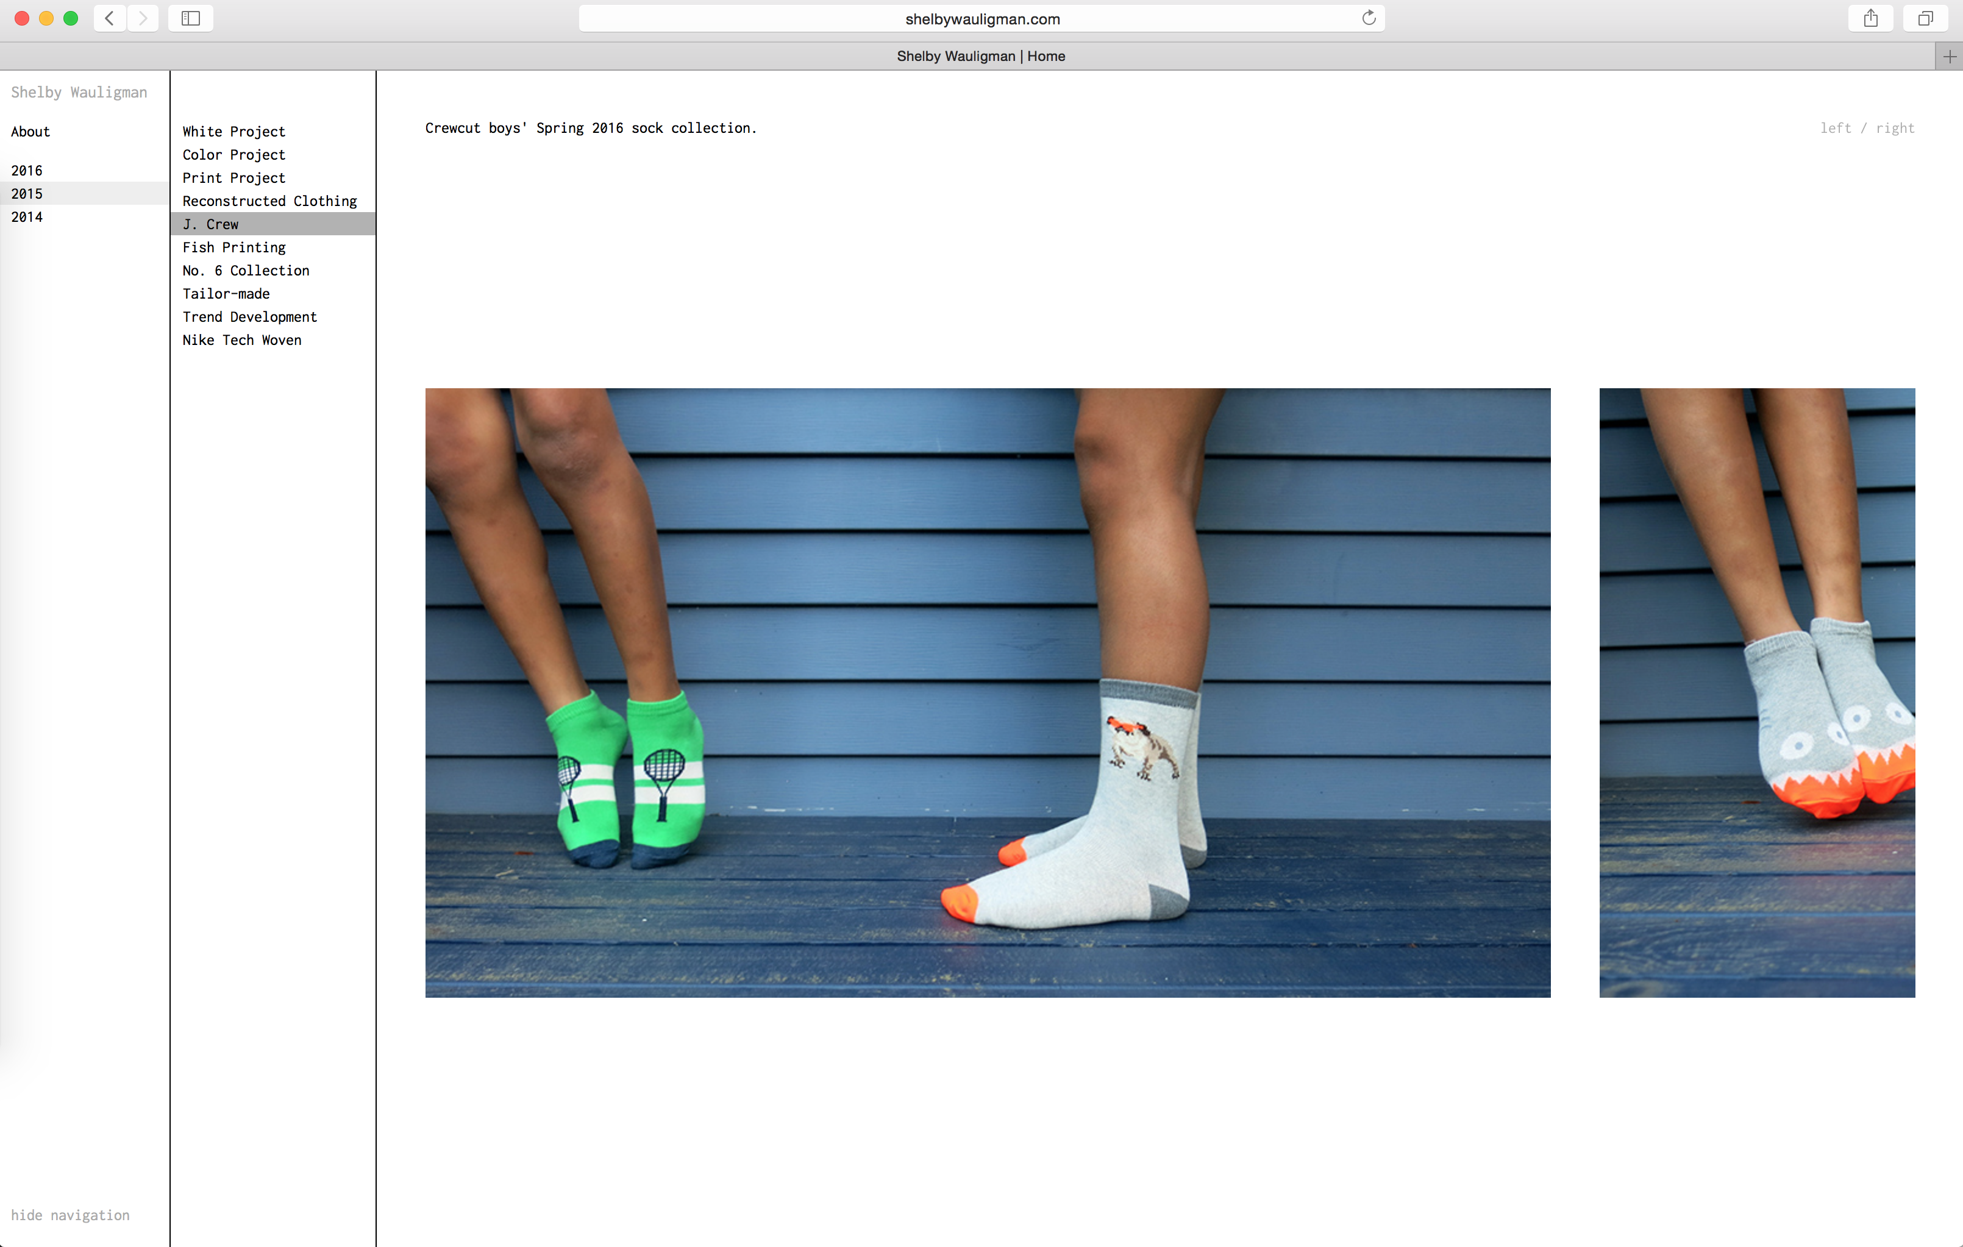Expand the 2016 year projects
Screen dimensions: 1963x1247
27,170
